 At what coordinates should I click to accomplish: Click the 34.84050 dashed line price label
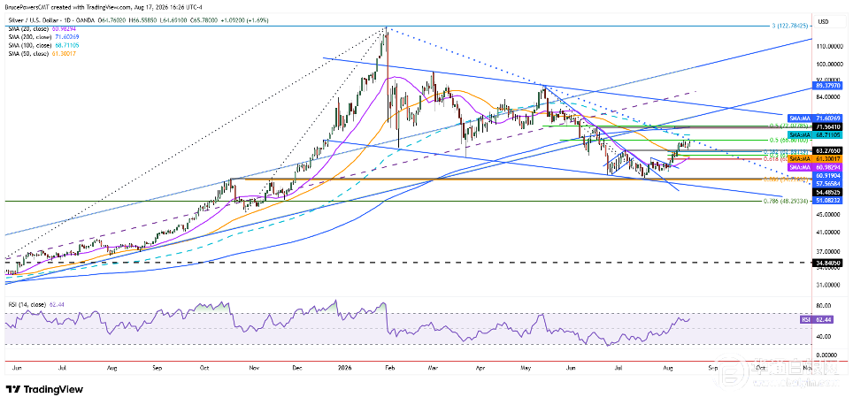[x=826, y=262]
